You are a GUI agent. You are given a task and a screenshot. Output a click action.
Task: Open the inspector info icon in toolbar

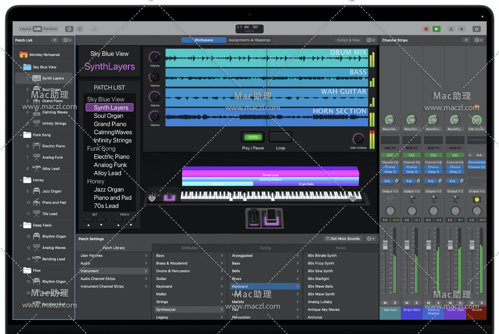69,29
